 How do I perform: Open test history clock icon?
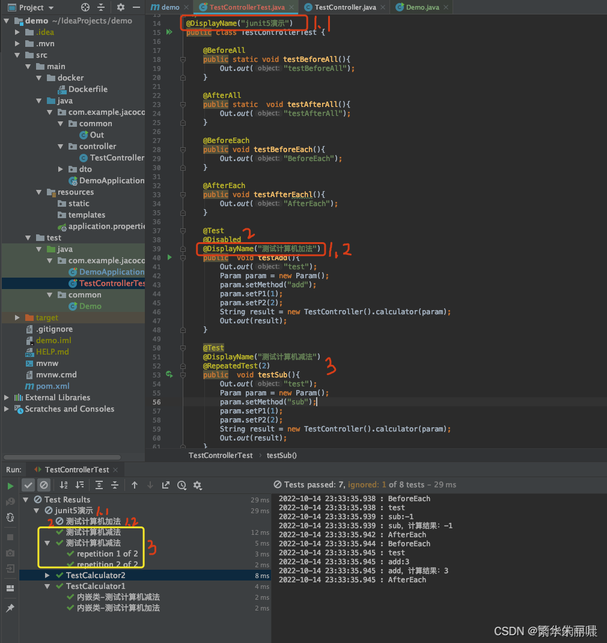(x=181, y=485)
